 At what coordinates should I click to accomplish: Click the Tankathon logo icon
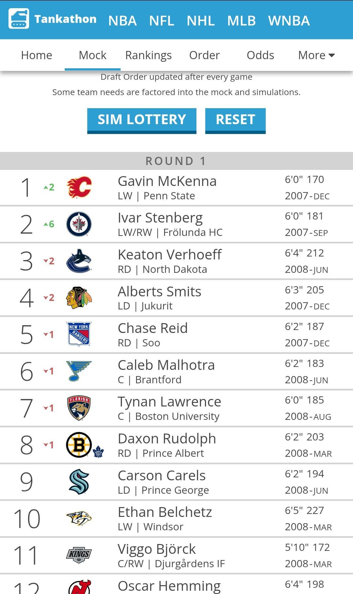pyautogui.click(x=19, y=19)
